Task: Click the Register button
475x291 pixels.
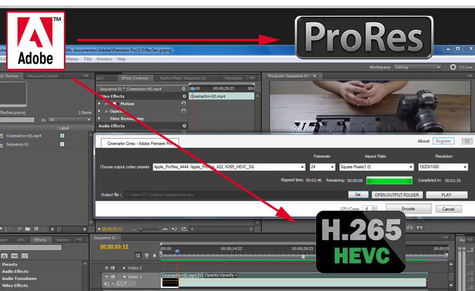Action: pos(443,141)
